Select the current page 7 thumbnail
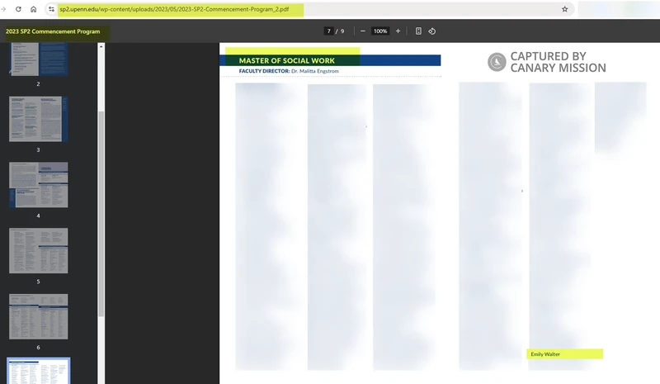Image resolution: width=660 pixels, height=384 pixels. pyautogui.click(x=38, y=371)
